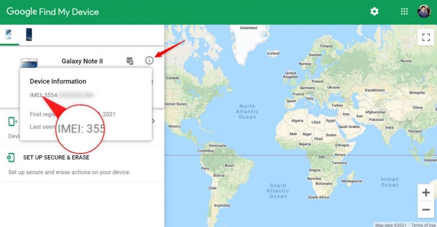Zoom in on the map
The image size is (437, 227).
426,192
